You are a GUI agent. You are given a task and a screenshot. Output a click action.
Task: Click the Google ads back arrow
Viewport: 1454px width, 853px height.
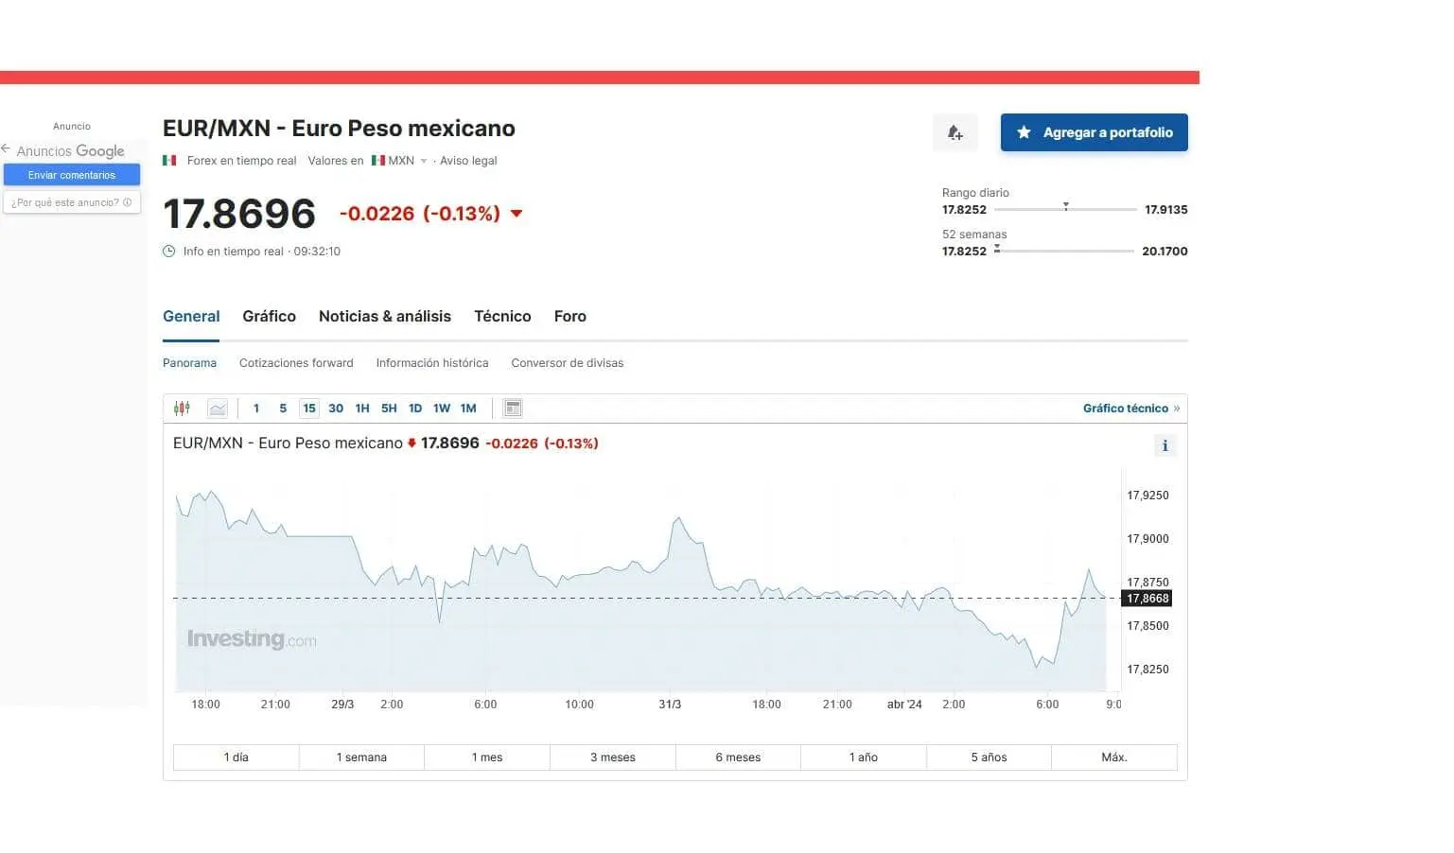click(x=6, y=148)
